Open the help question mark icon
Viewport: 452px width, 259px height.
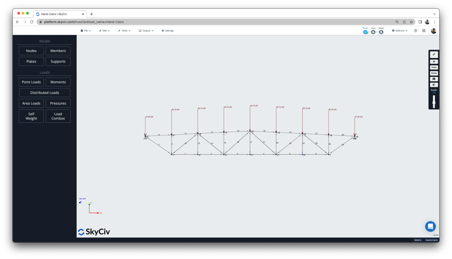pyautogui.click(x=415, y=31)
